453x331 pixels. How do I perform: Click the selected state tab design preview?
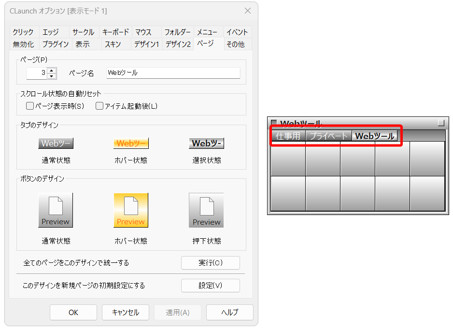pos(206,144)
